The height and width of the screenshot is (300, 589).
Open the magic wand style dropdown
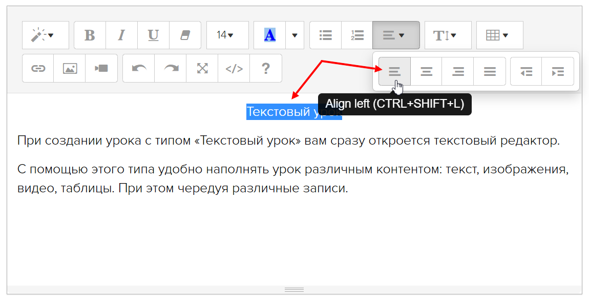(x=45, y=35)
